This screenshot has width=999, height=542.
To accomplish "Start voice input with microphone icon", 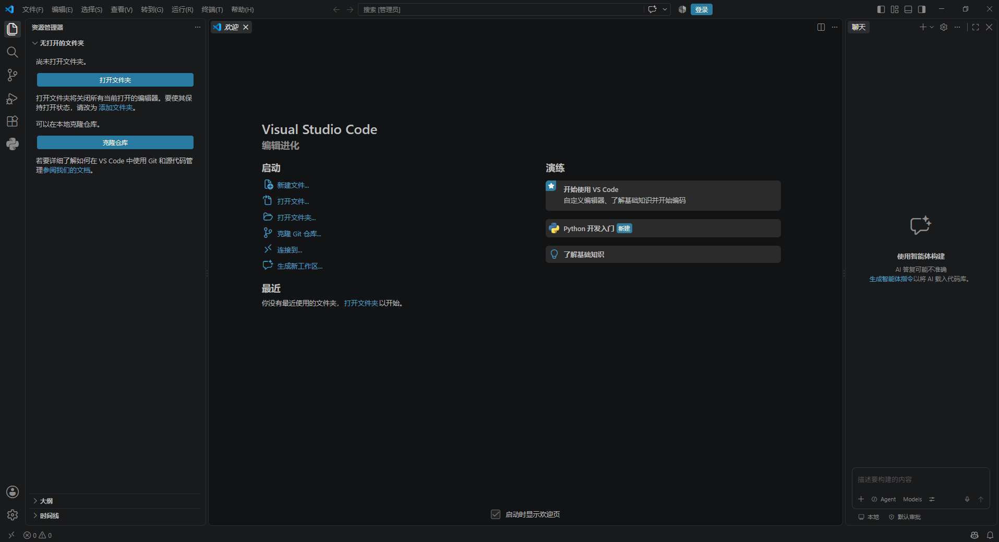I will click(967, 499).
